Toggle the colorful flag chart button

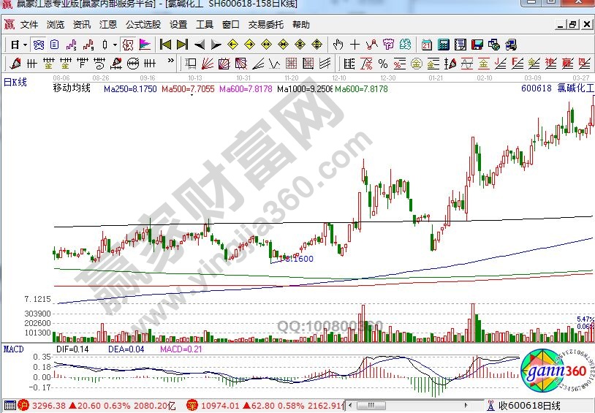144,45
